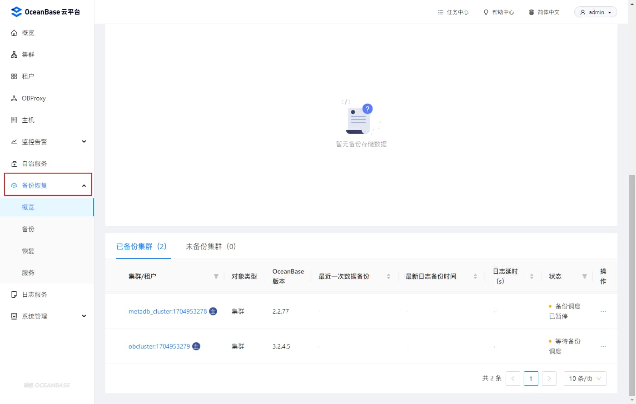The height and width of the screenshot is (404, 636).
Task: Switch to 已备份集群 (2) tab
Action: point(141,246)
